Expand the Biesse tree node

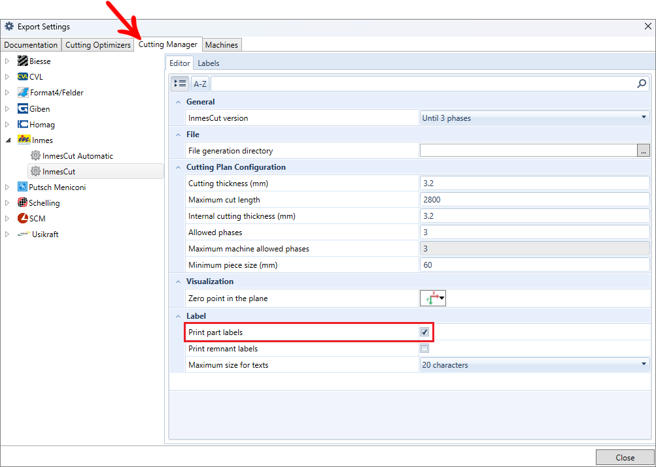(7, 61)
